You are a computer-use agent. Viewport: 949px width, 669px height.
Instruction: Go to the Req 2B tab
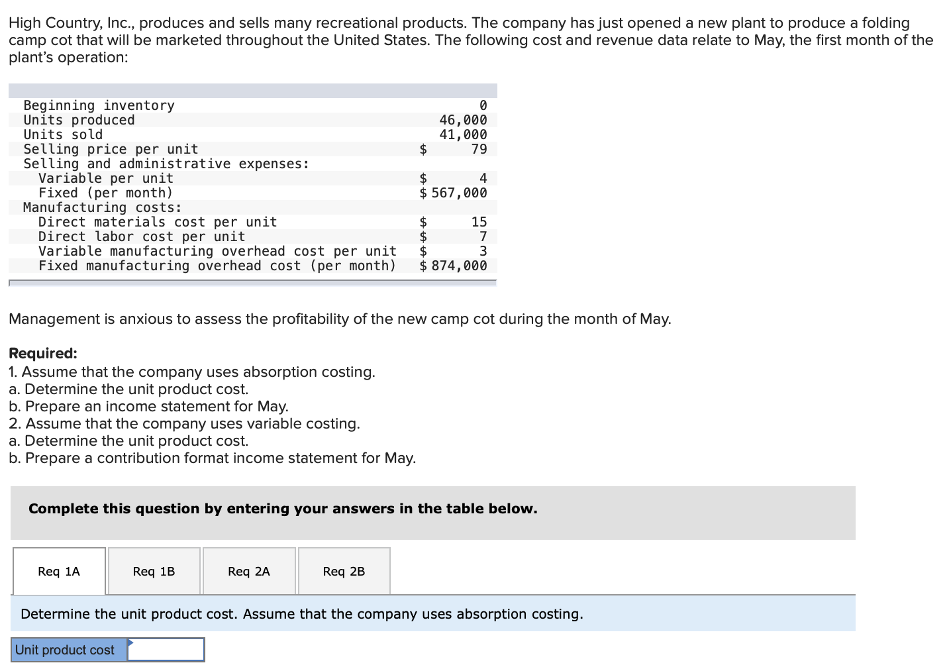pyautogui.click(x=344, y=571)
